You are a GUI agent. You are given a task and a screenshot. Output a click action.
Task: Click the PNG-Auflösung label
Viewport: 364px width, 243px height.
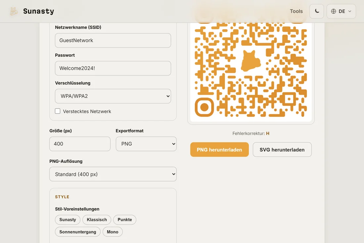(x=66, y=161)
